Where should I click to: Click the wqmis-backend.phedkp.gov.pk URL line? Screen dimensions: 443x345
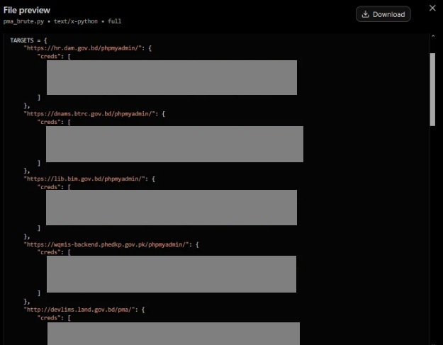111,244
